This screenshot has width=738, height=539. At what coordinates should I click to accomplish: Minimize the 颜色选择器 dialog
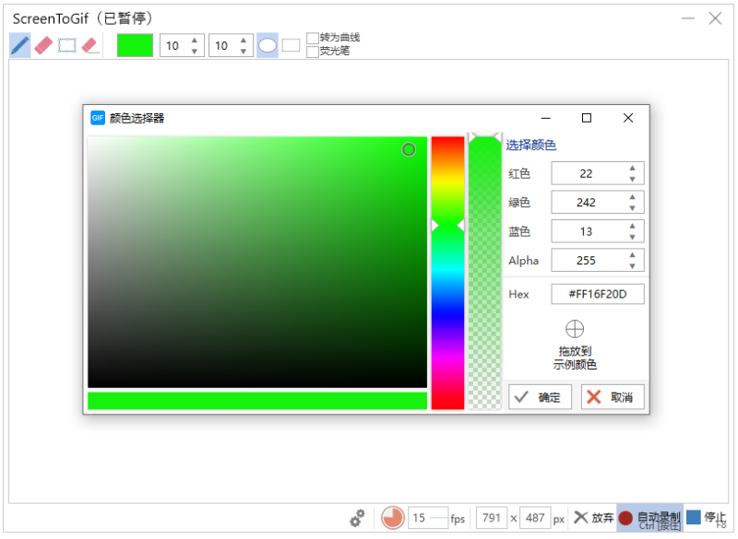[x=546, y=118]
